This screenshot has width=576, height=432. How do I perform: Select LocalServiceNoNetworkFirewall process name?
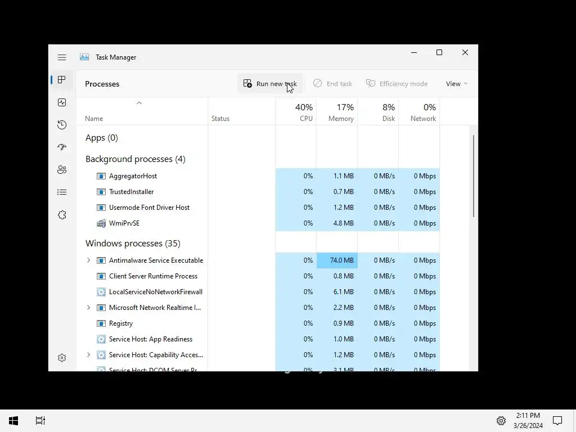coord(156,292)
